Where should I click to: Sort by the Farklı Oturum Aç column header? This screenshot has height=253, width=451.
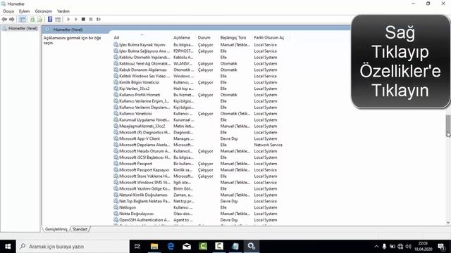click(x=269, y=37)
